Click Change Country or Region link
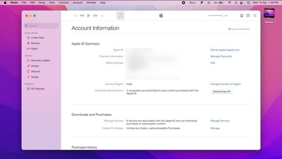Viewport: 282px width, 159px height. click(226, 84)
